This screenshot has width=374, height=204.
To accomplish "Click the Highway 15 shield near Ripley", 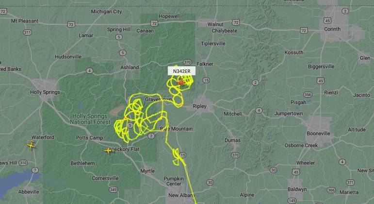I will [206, 80].
